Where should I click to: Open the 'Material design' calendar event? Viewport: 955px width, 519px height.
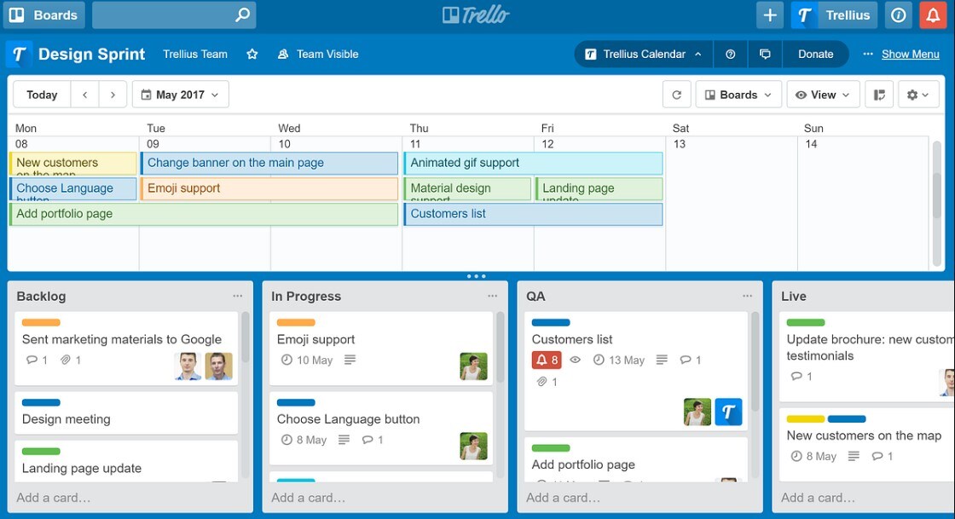(467, 188)
